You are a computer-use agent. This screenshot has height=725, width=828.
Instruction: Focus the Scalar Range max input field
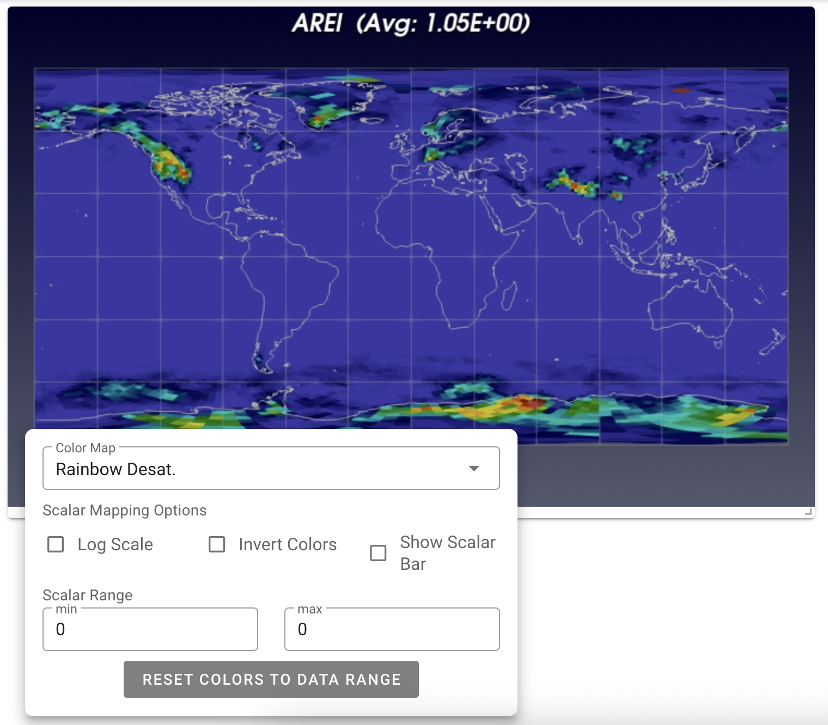pos(392,629)
